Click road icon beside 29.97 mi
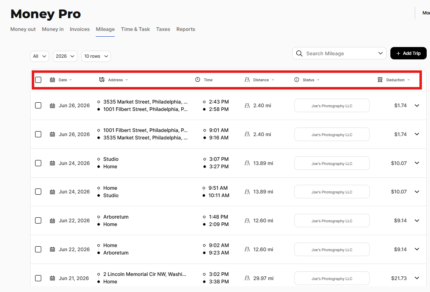This screenshot has width=430, height=292. [x=247, y=278]
